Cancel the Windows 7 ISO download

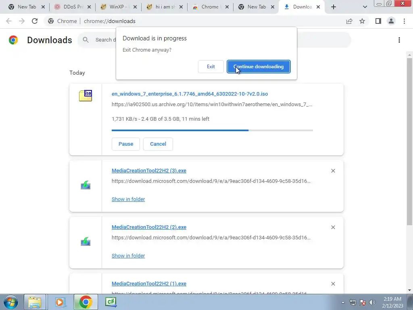158,144
